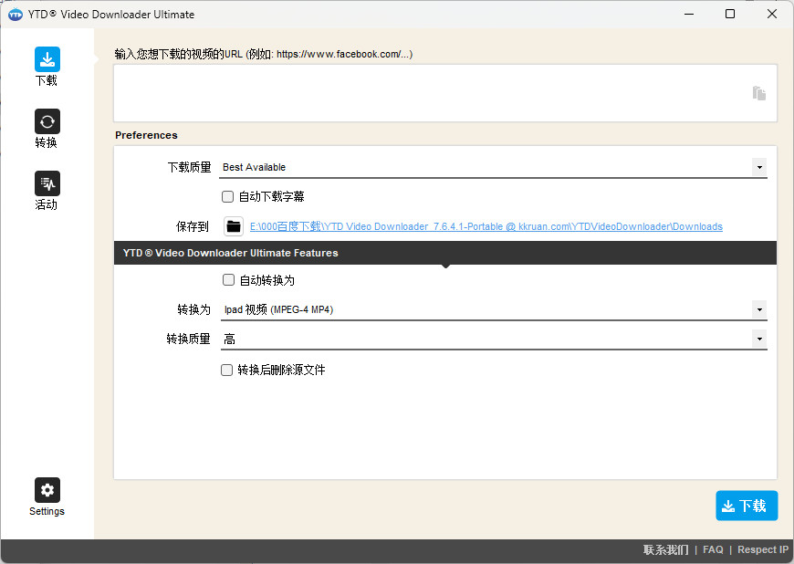
Task: Open the FAQ footer link
Action: coord(713,549)
